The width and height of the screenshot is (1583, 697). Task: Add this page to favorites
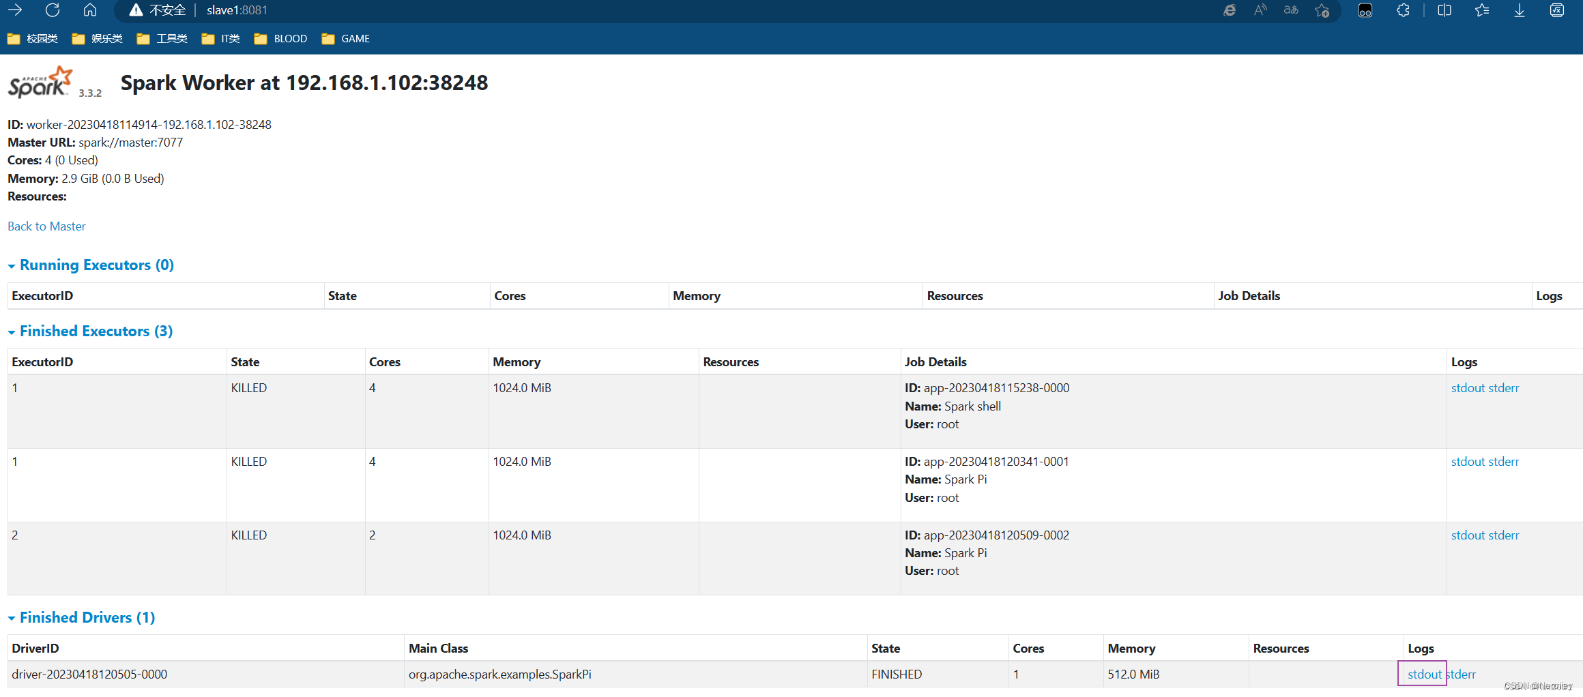(1322, 10)
